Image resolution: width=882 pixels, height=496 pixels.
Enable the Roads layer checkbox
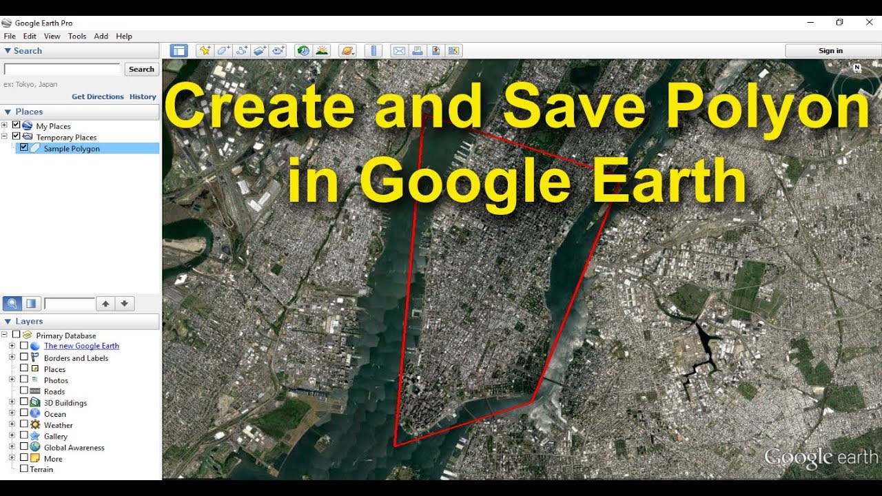[24, 391]
